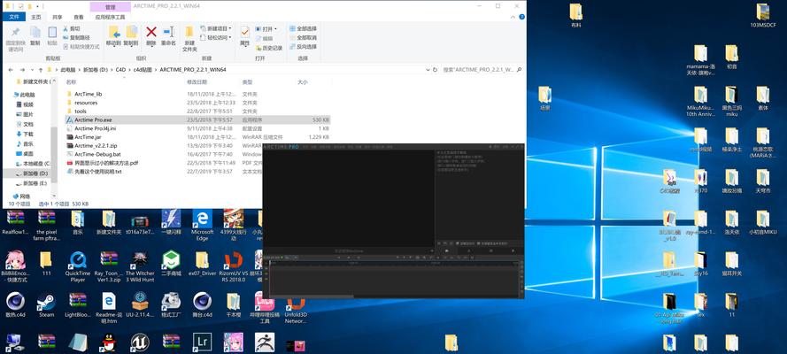
Task: Select the 布料 desktop folder
Action: (575, 15)
